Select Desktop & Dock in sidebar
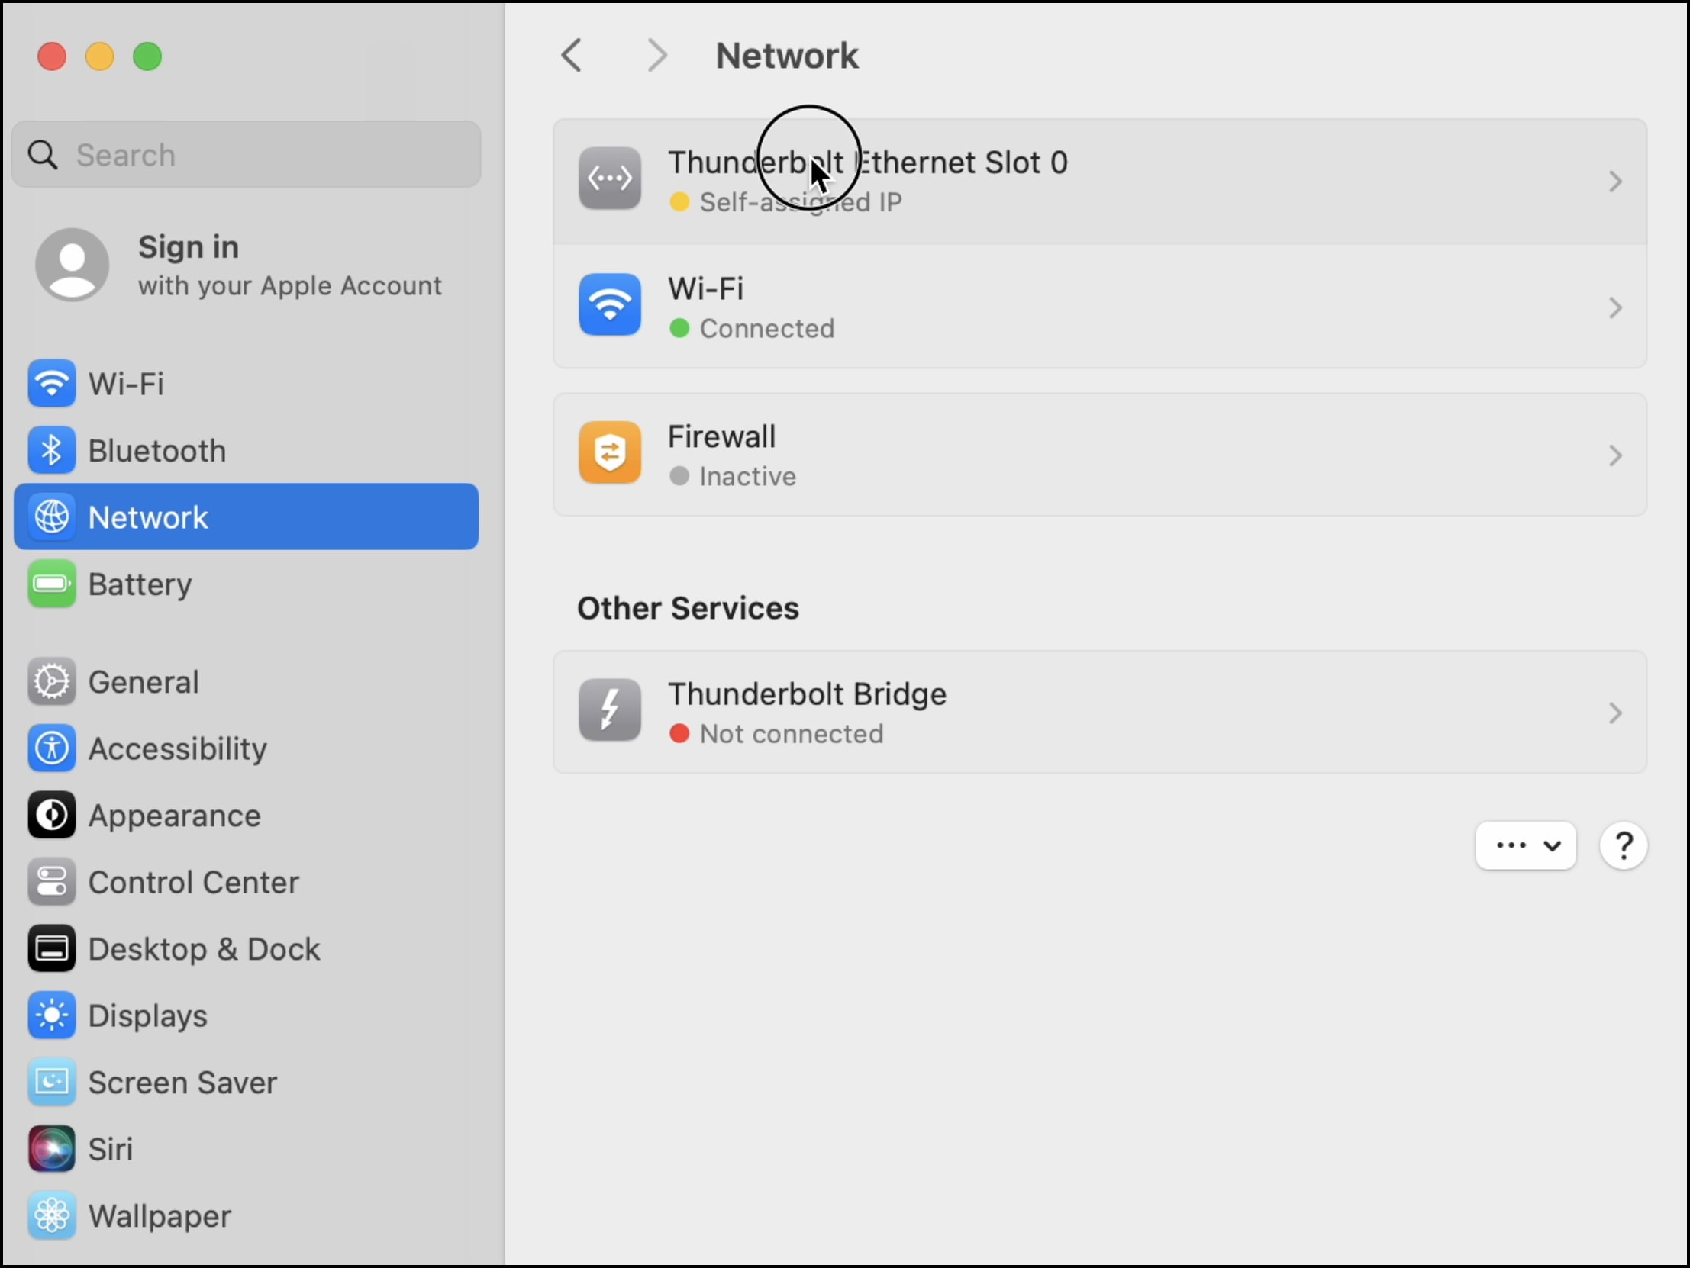The width and height of the screenshot is (1690, 1268). tap(203, 948)
